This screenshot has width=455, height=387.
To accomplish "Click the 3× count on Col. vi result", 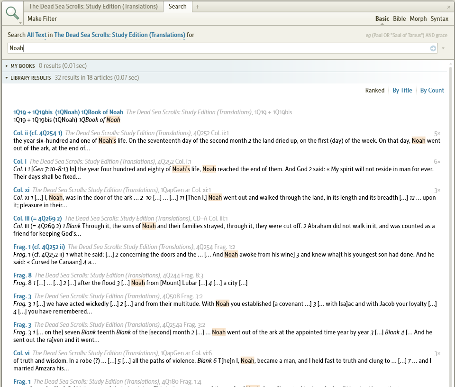I will click(437, 354).
